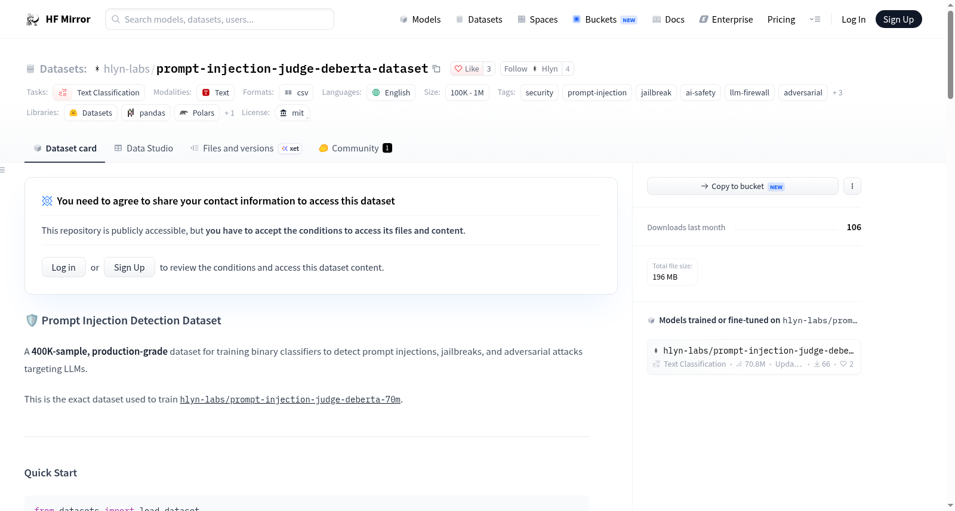955x511 pixels.
Task: Open the Polars library tag
Action: tap(197, 113)
